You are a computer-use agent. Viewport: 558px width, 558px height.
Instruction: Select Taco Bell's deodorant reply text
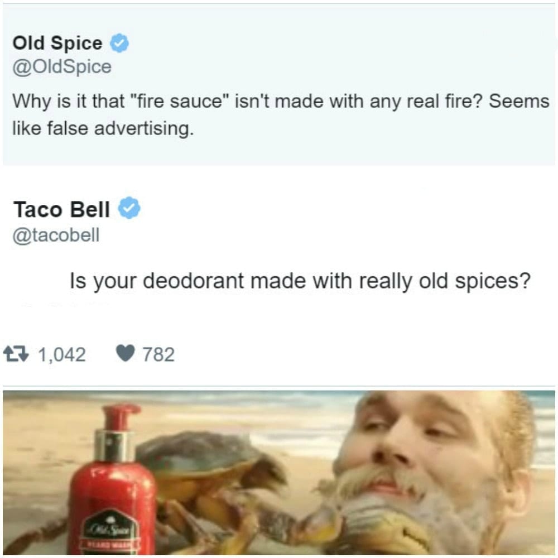(300, 281)
